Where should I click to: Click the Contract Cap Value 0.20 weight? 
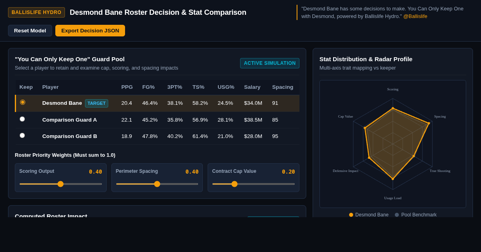[x=288, y=172]
